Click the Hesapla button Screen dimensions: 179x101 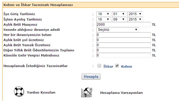click(x=91, y=77)
